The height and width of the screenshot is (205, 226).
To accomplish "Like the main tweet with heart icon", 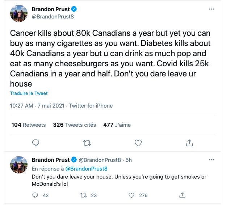I will click(x=138, y=143).
